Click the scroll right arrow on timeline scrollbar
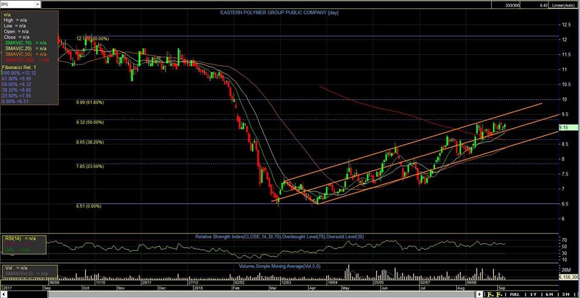Image resolution: width=580 pixels, height=298 pixels. pyautogui.click(x=480, y=294)
